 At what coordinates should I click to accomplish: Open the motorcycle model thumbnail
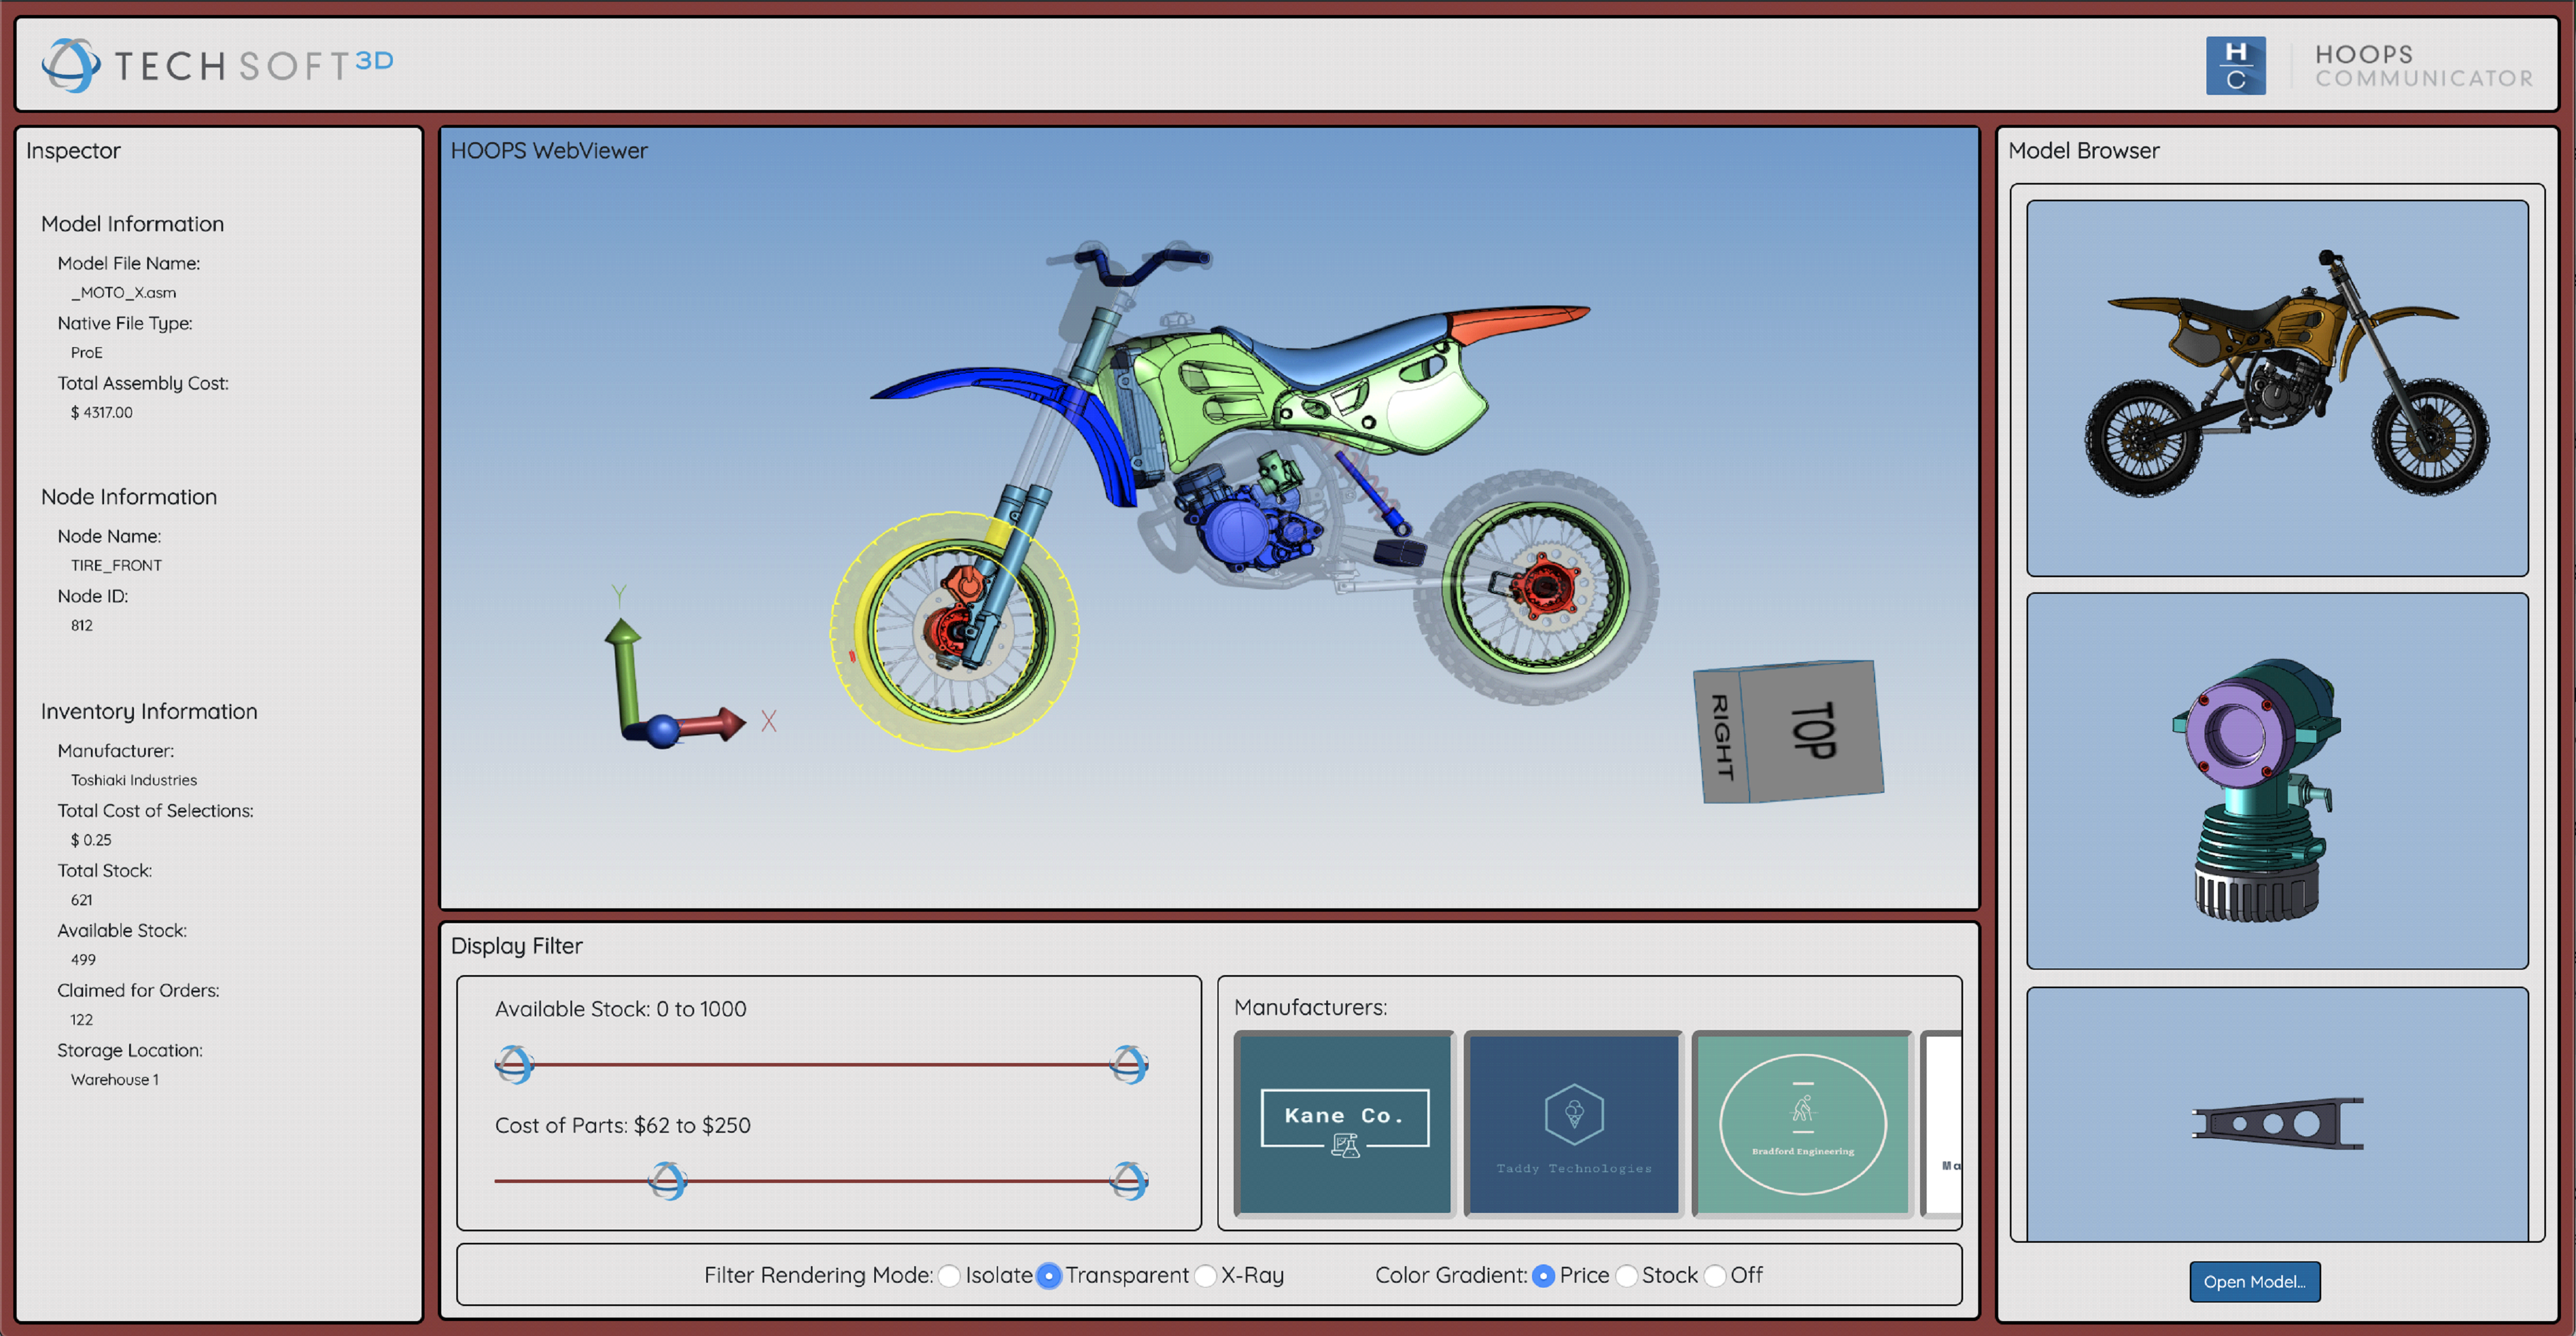click(2277, 388)
